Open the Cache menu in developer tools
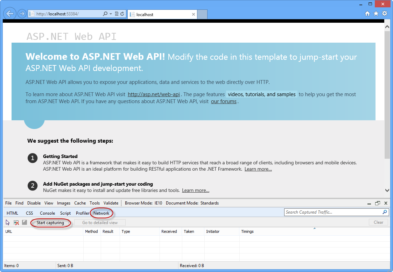This screenshot has width=393, height=272. 80,203
